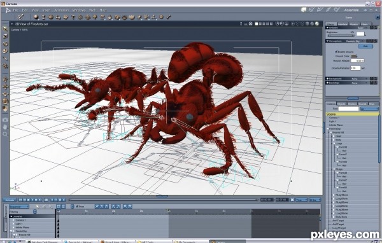Viewport: 382px width, 243px height.
Task: Click the X icon beside the time fields
Action: pos(292,200)
